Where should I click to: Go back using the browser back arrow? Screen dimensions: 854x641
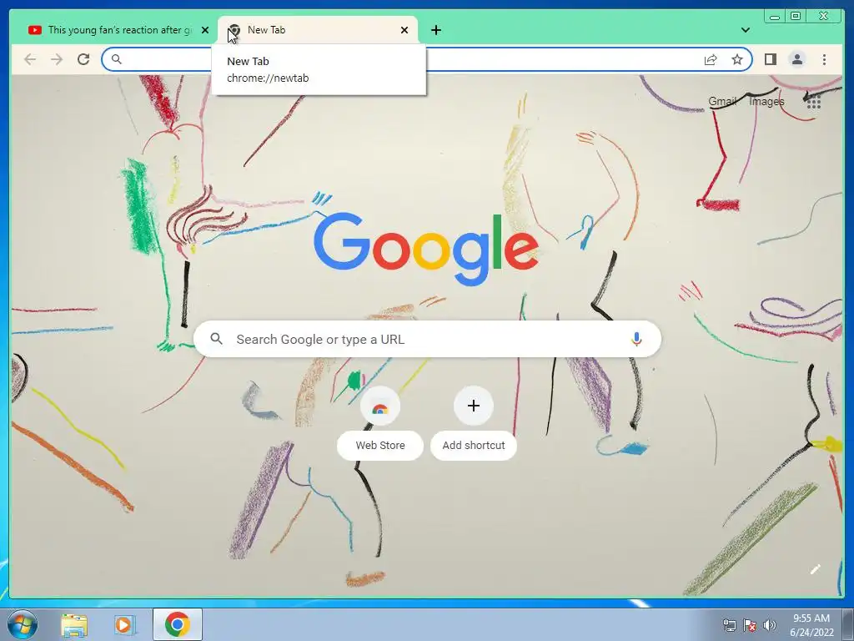pyautogui.click(x=30, y=59)
